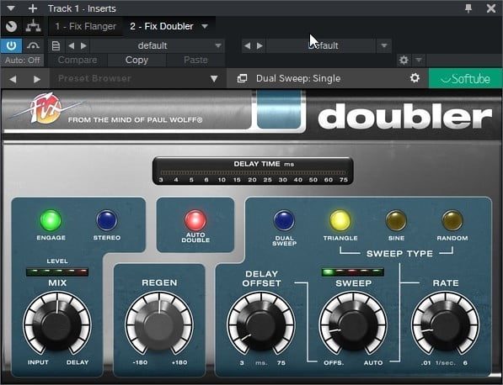This screenshot has height=385, width=503.
Task: Select the SINE sweep type
Action: (x=396, y=220)
